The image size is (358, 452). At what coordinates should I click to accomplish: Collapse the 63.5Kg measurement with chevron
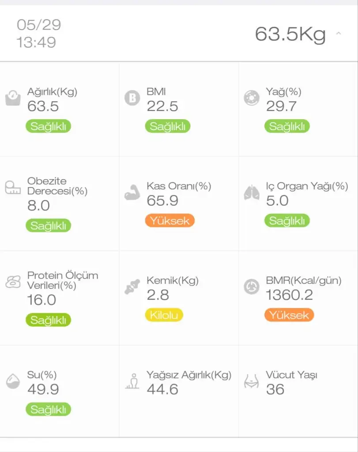[339, 34]
